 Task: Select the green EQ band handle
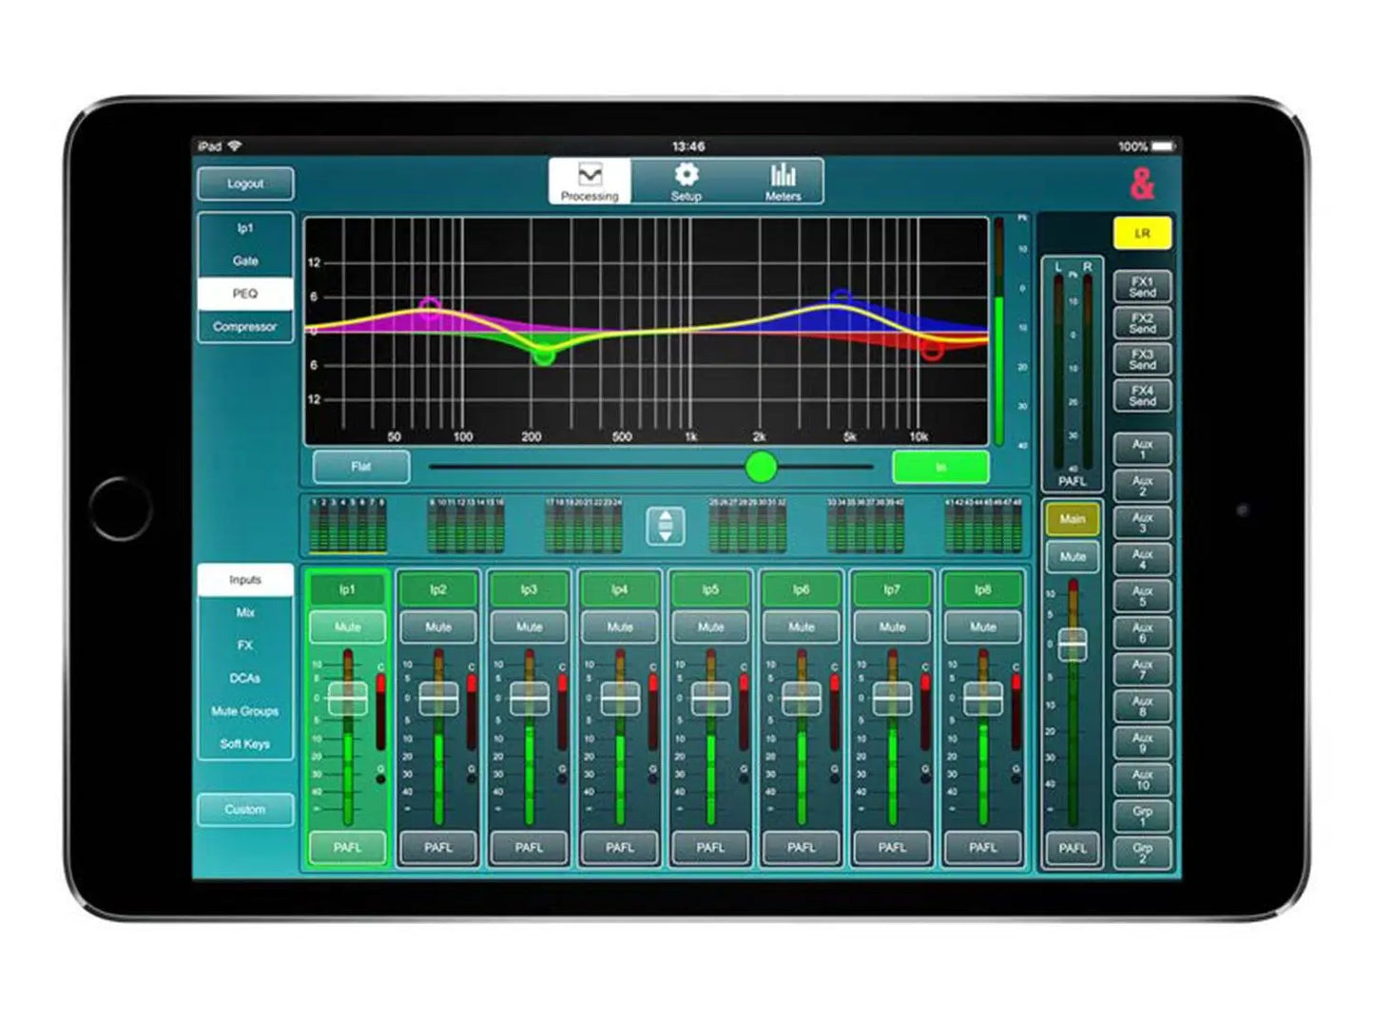coord(544,355)
